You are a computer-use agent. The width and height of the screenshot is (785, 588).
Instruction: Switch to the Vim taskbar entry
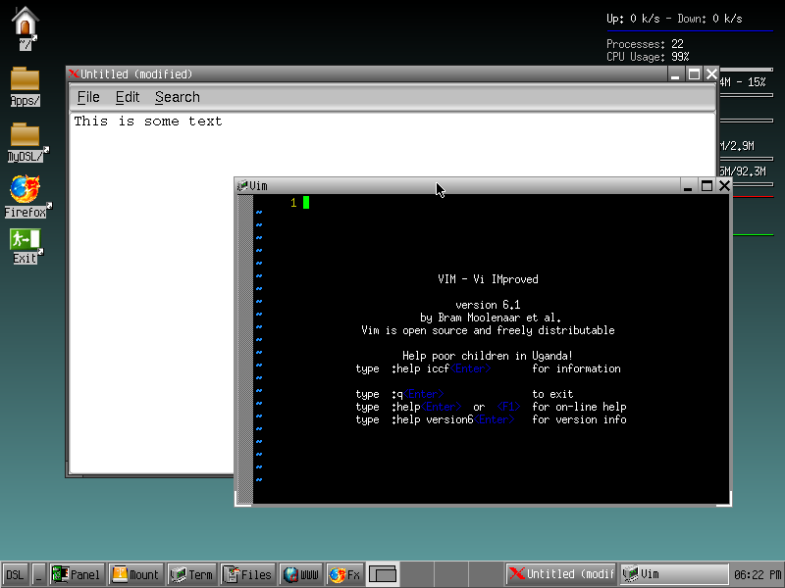674,574
